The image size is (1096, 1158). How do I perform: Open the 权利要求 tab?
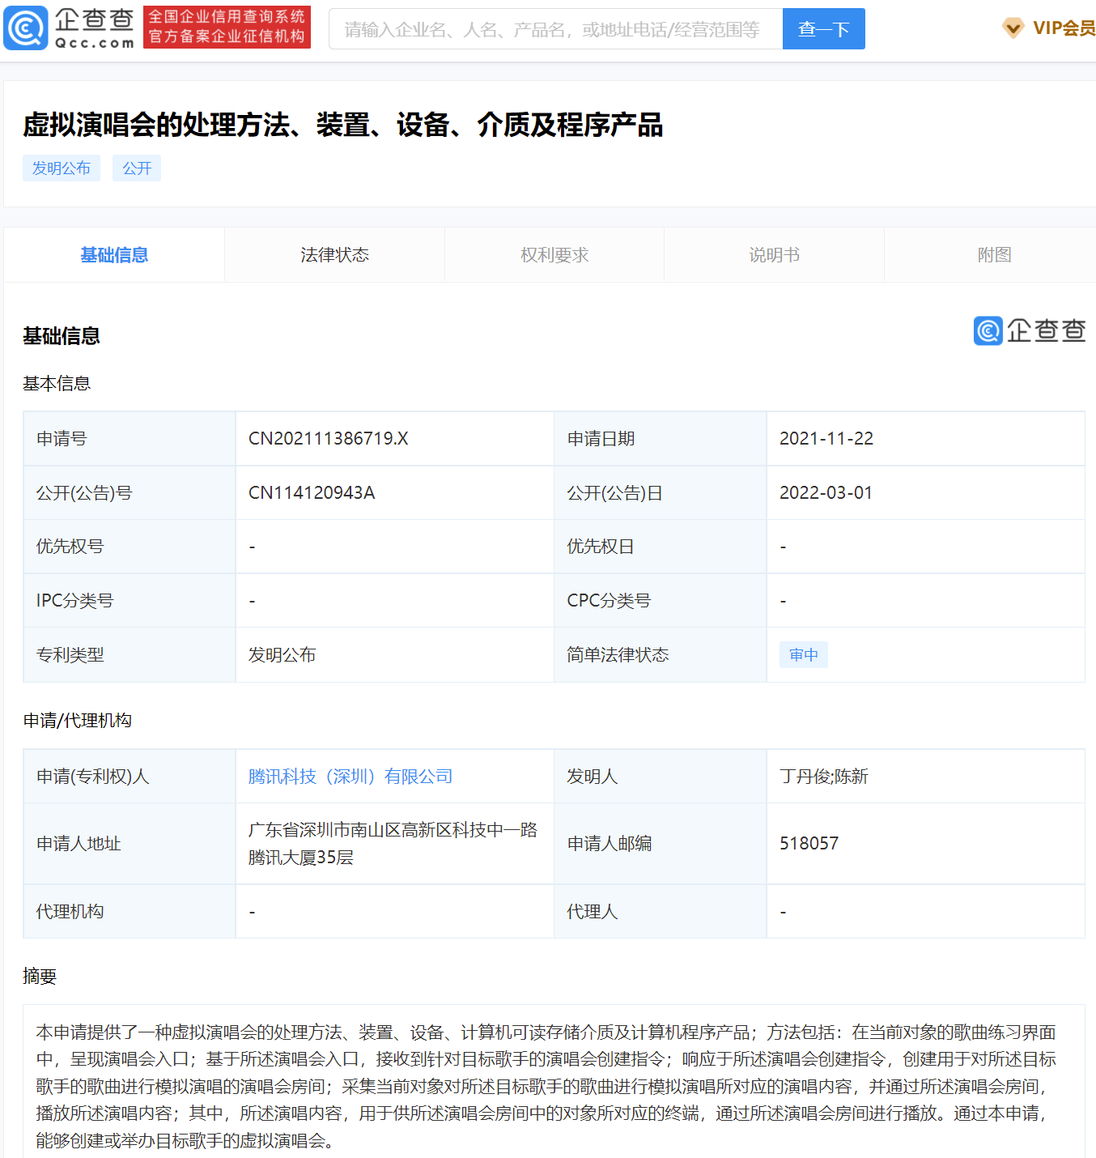click(x=554, y=254)
